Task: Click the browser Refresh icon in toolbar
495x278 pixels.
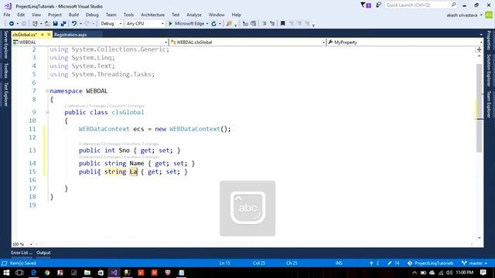Action: pyautogui.click(x=213, y=24)
